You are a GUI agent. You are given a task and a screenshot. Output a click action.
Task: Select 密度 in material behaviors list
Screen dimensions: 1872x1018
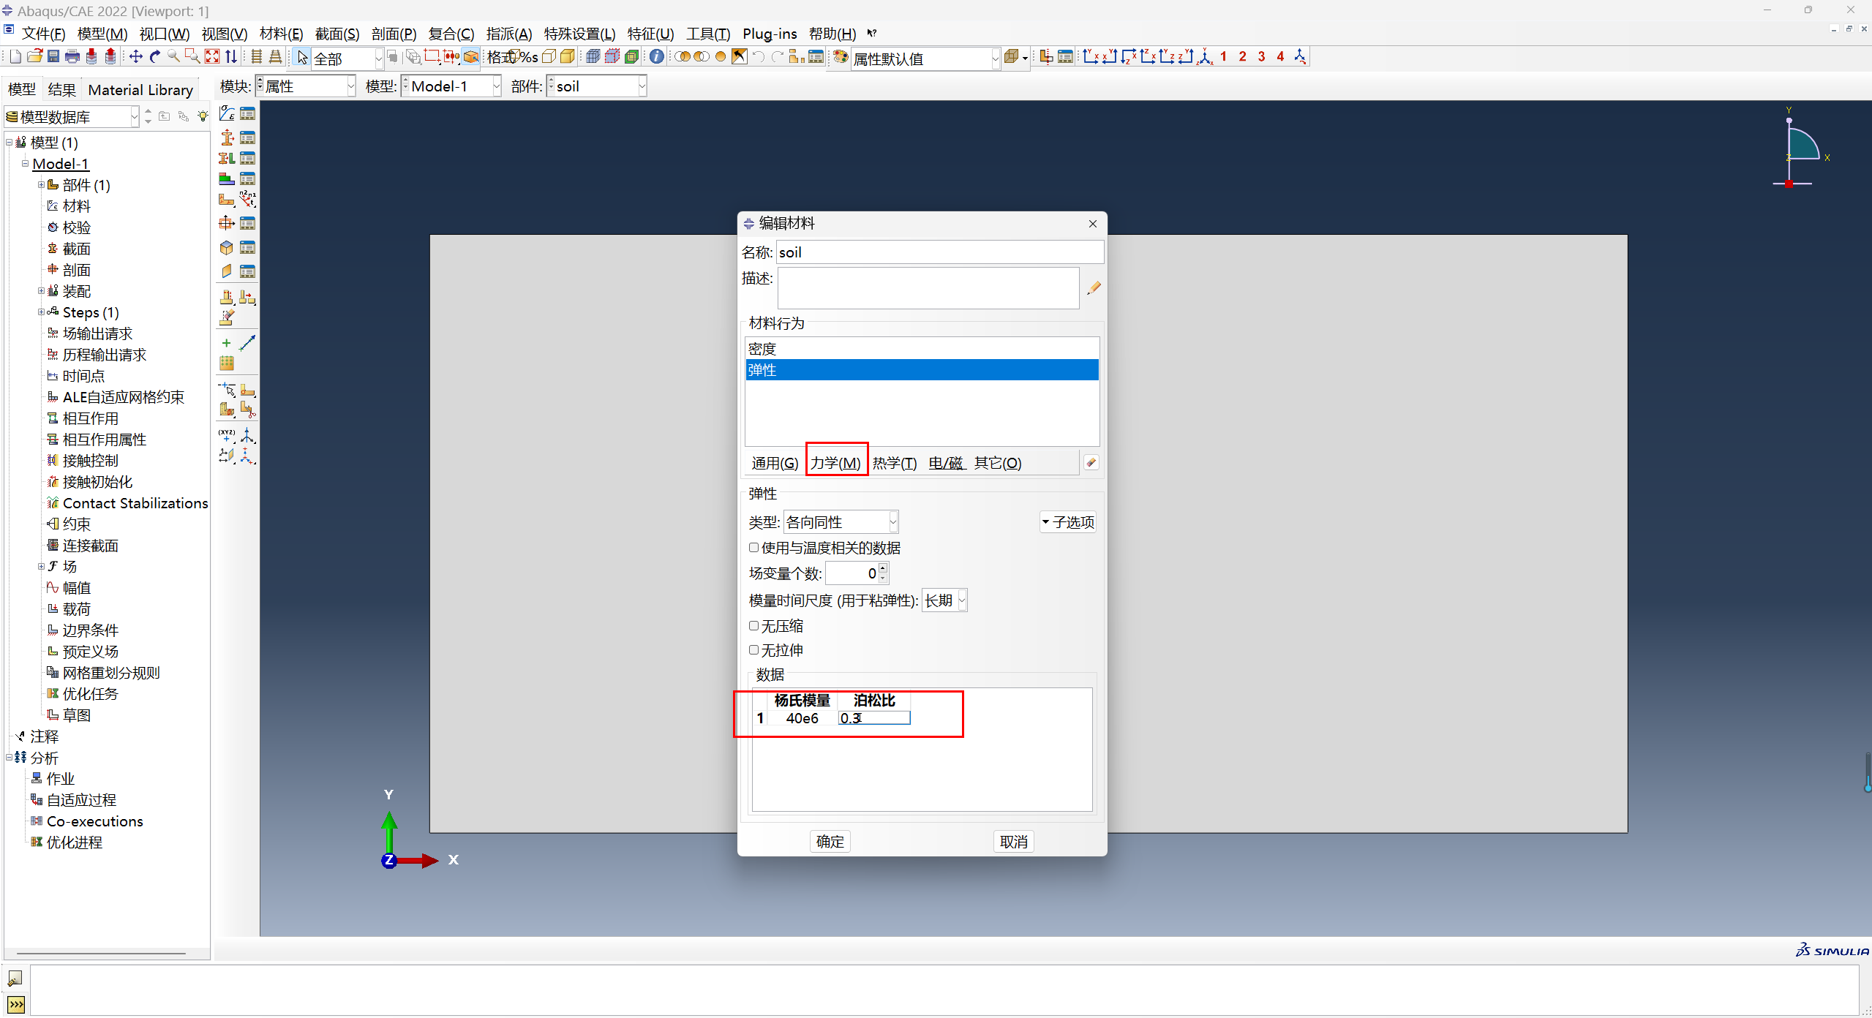click(x=922, y=349)
